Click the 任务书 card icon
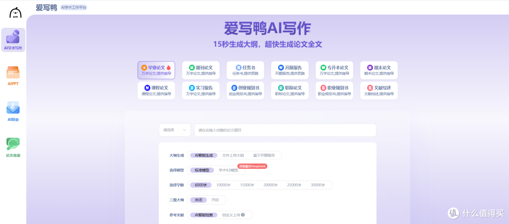Image resolution: width=509 pixels, height=224 pixels. [238, 67]
